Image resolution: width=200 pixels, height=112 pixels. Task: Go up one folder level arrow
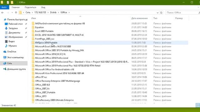point(16,12)
